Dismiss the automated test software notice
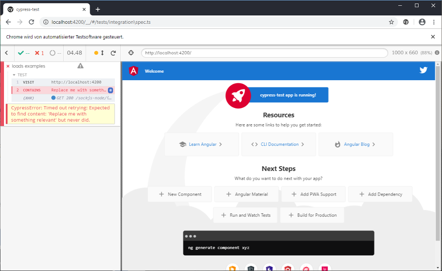This screenshot has width=442, height=271. click(x=433, y=37)
